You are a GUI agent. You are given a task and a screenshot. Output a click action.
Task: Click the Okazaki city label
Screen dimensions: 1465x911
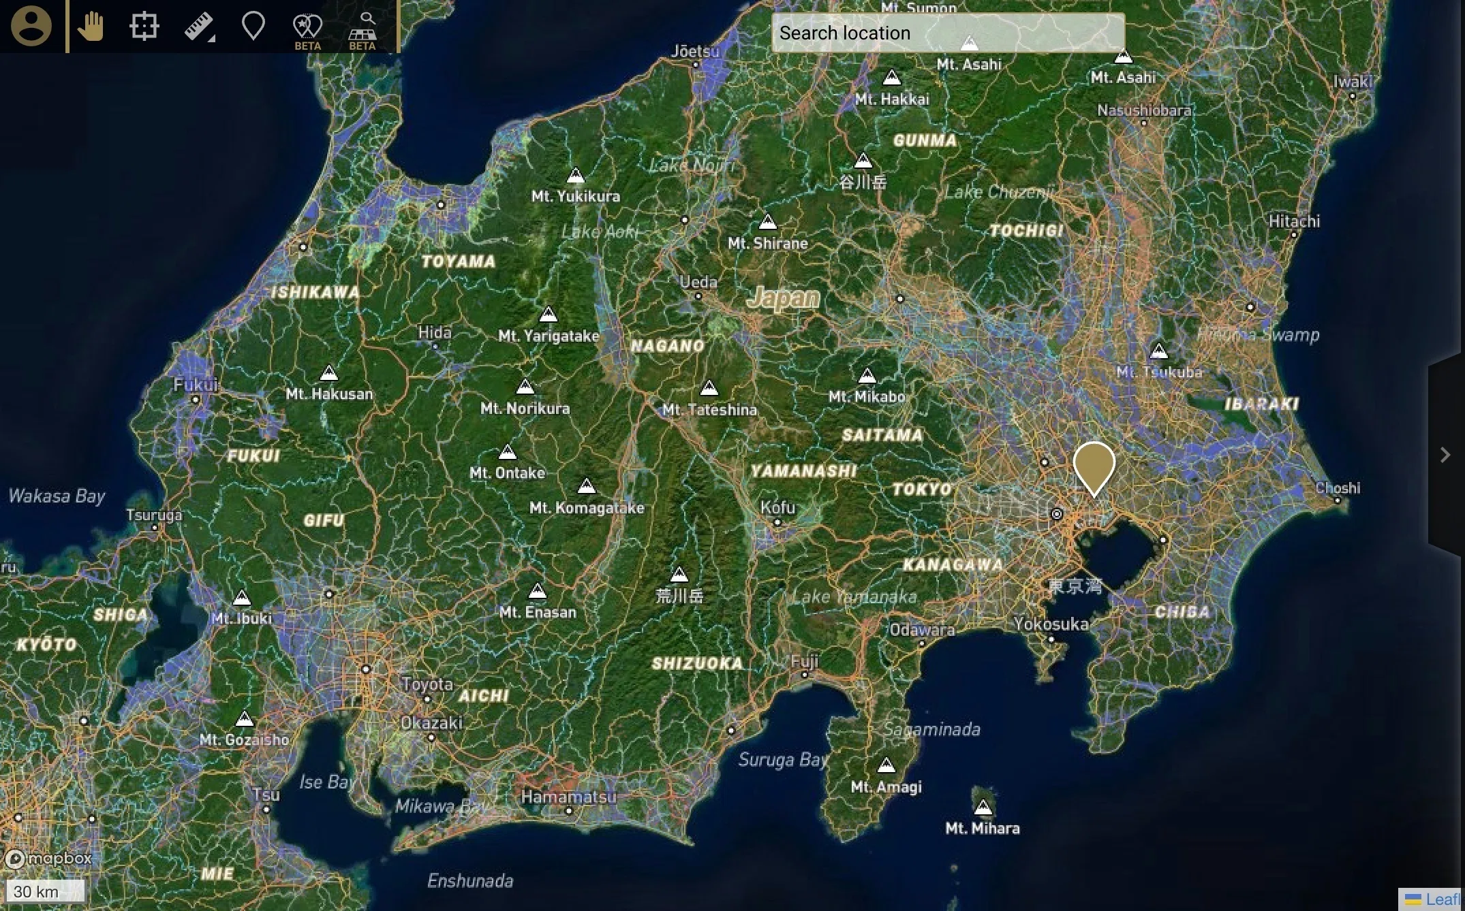point(431,722)
